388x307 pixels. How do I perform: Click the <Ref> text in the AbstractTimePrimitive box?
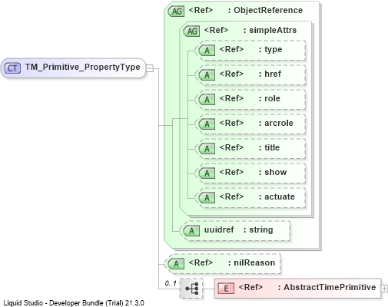click(250, 287)
